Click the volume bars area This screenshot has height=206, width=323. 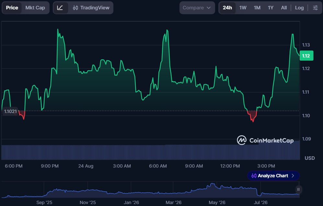tap(151, 152)
